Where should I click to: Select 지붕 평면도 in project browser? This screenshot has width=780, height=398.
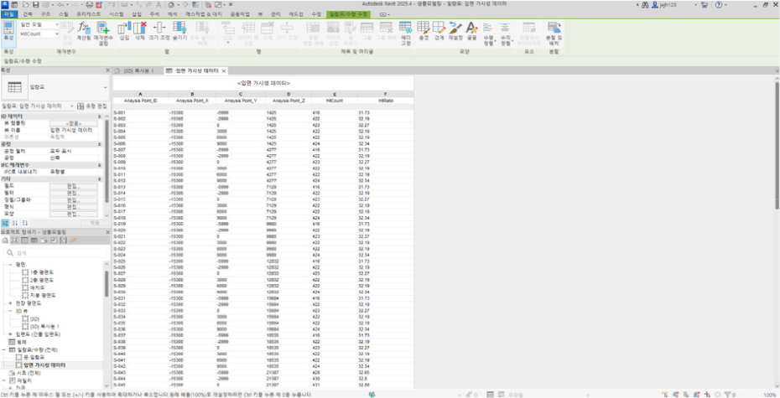42,295
